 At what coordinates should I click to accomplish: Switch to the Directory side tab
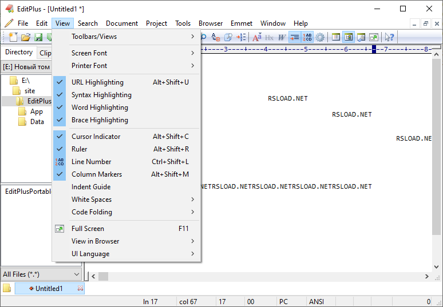[19, 52]
